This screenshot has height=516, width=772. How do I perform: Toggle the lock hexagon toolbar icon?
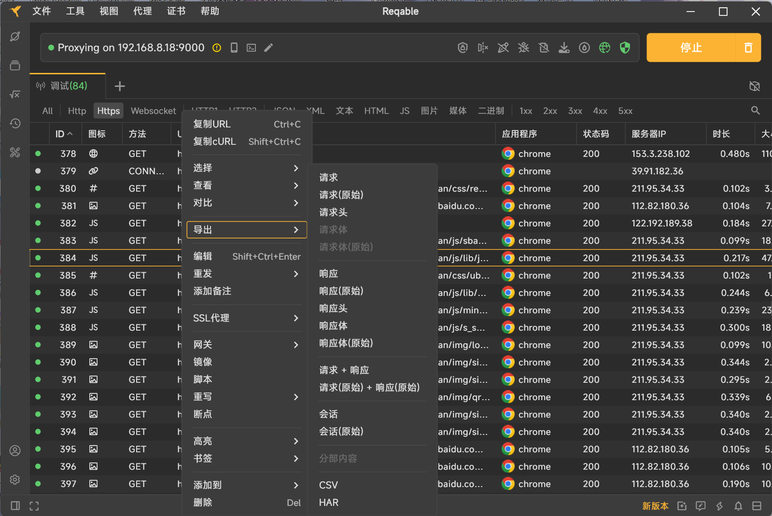pyautogui.click(x=463, y=47)
